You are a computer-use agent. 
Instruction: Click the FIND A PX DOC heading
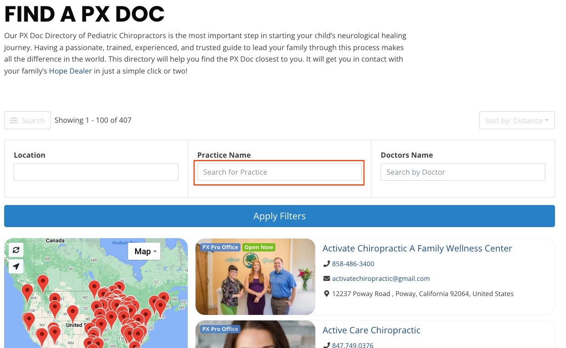point(84,14)
